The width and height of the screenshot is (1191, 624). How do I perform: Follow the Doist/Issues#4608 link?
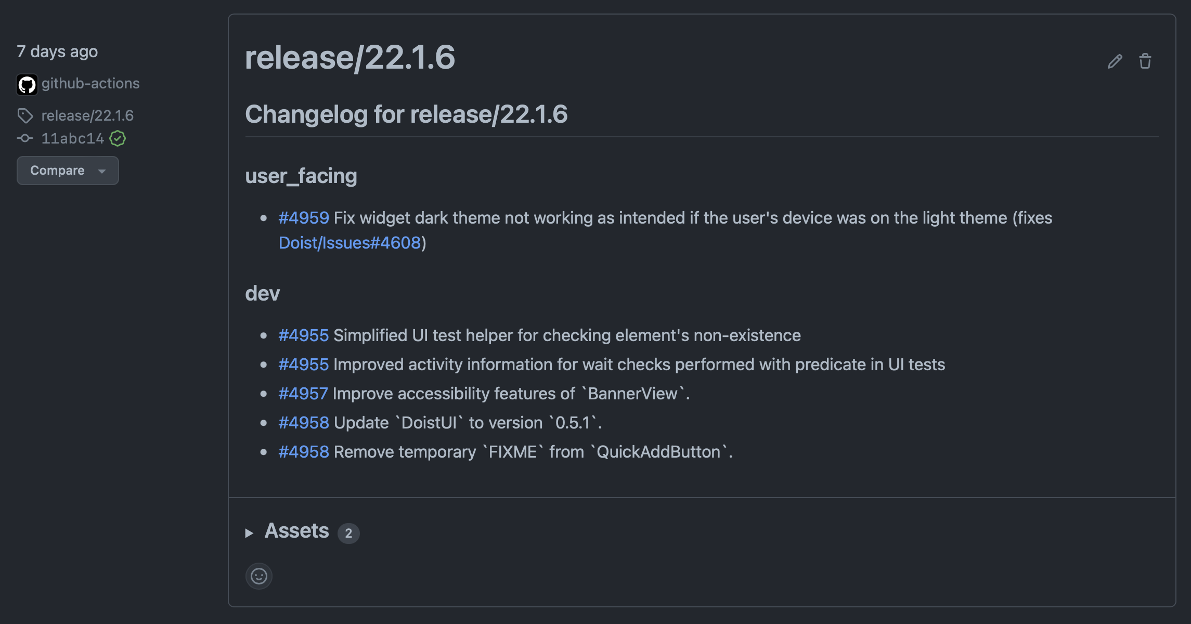pos(349,242)
